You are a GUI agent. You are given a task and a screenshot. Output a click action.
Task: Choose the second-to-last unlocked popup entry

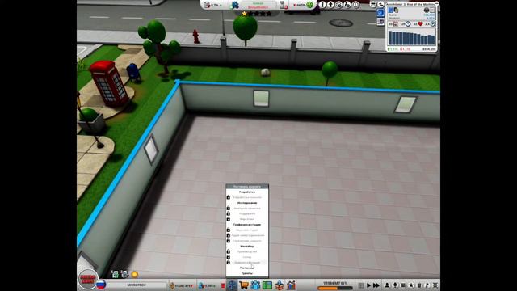click(x=247, y=268)
